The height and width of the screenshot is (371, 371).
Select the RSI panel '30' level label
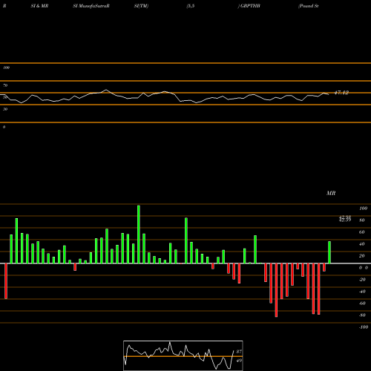click(x=5, y=109)
